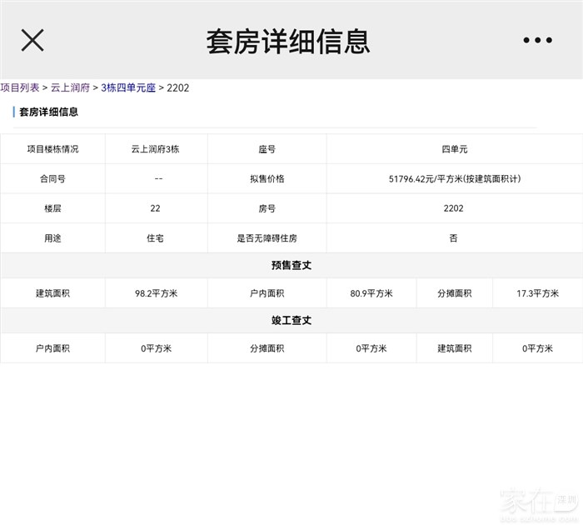This screenshot has width=583, height=525.
Task: Select the 98.2平方米 building area value
Action: click(x=156, y=293)
